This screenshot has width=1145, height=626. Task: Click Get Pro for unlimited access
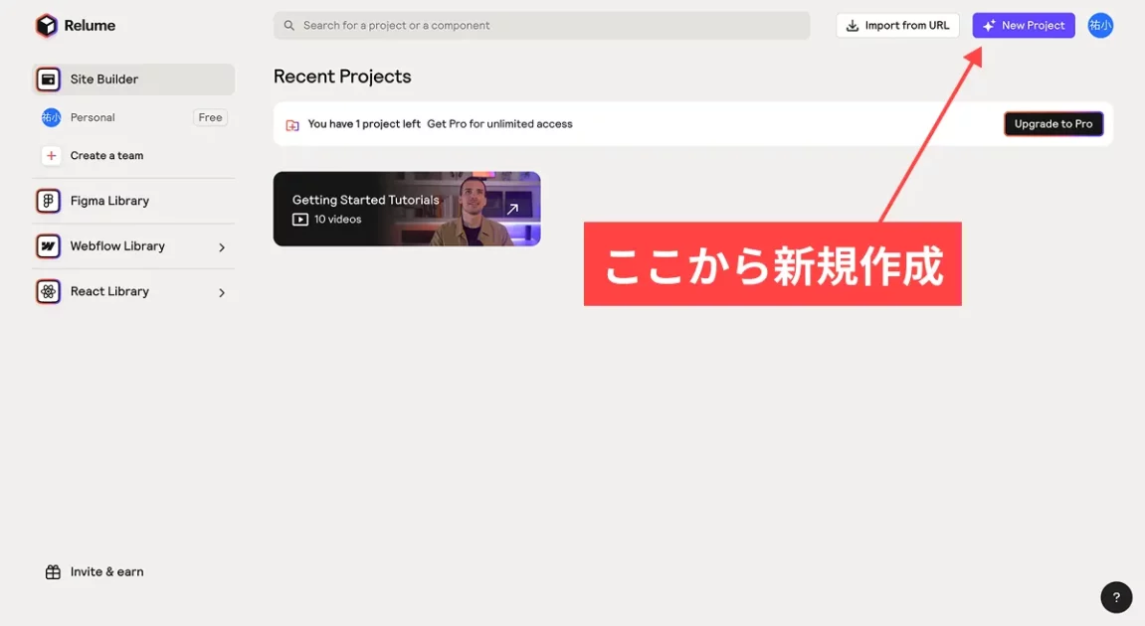[499, 124]
